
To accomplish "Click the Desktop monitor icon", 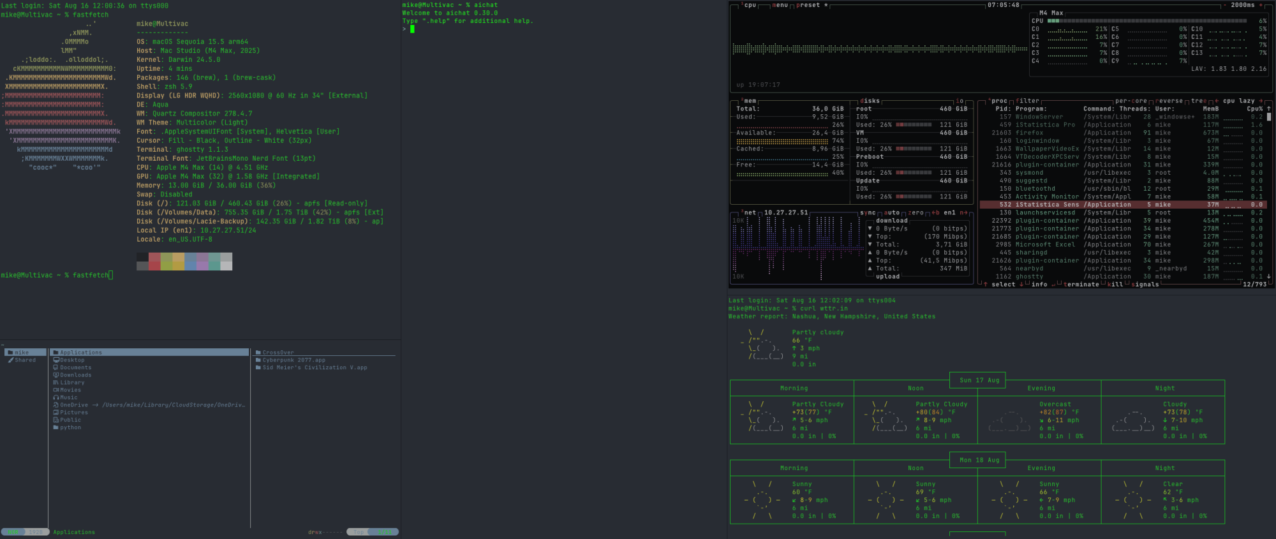I will click(56, 360).
